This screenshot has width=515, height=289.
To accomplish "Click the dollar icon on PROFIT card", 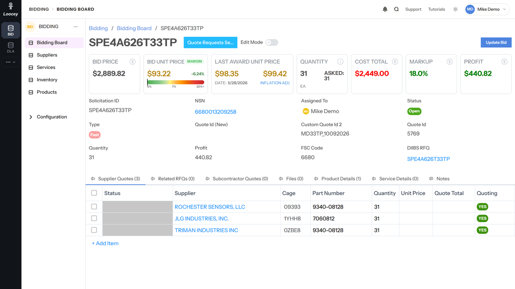I will pos(504,62).
